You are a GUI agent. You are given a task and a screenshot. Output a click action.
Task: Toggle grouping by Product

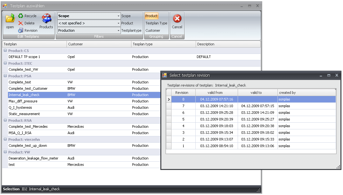coord(151,16)
